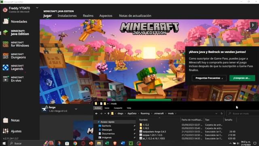Expand the forge installation selector
259x146 pixels.
tap(76, 109)
